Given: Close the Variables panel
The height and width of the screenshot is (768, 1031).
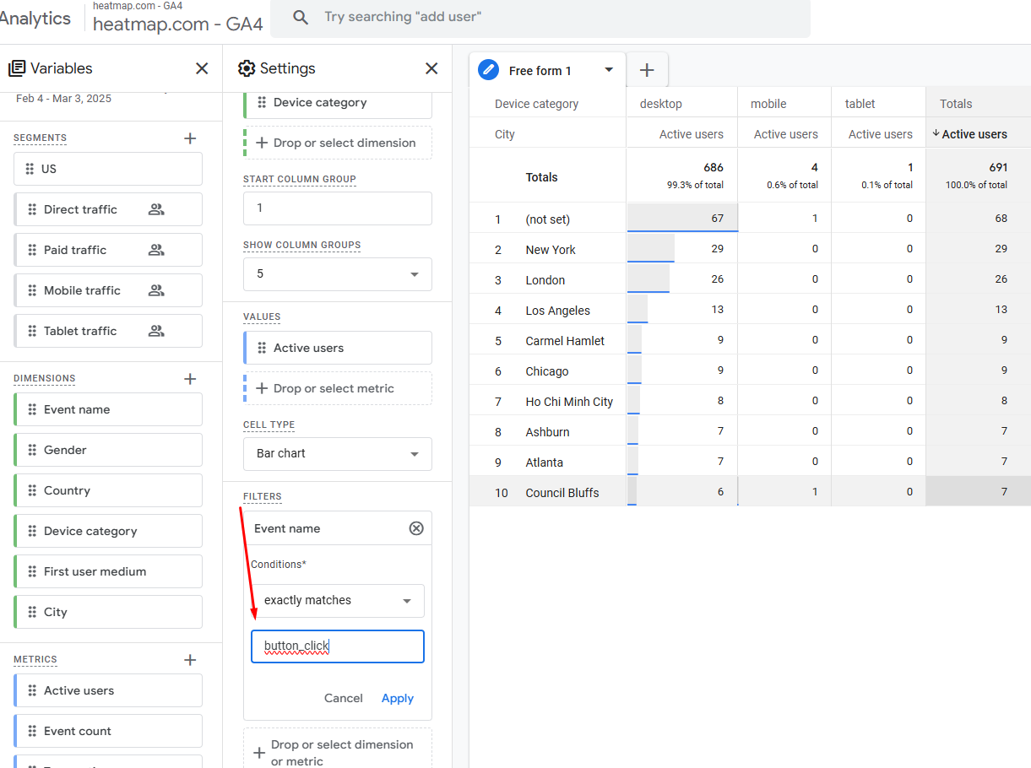Looking at the screenshot, I should [x=202, y=68].
